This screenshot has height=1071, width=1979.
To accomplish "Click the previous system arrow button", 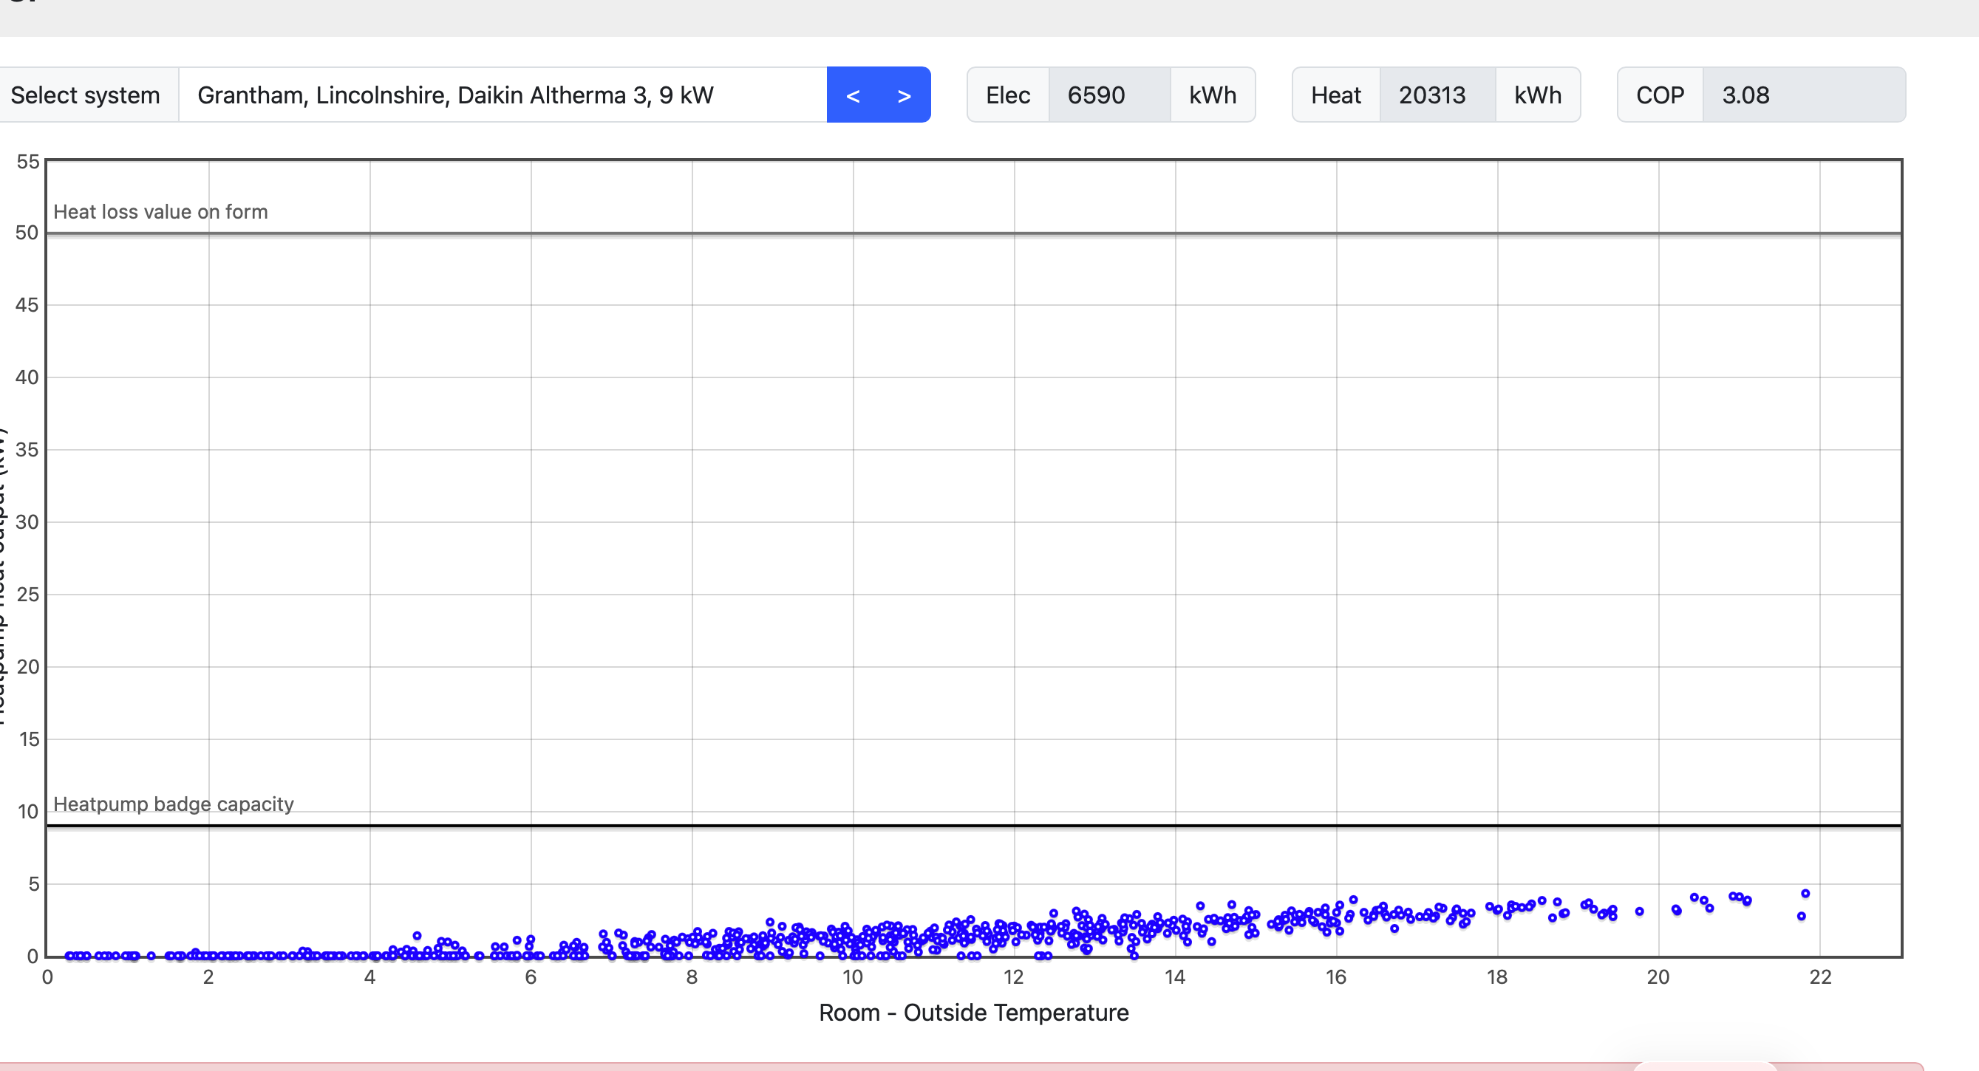I will 852,95.
